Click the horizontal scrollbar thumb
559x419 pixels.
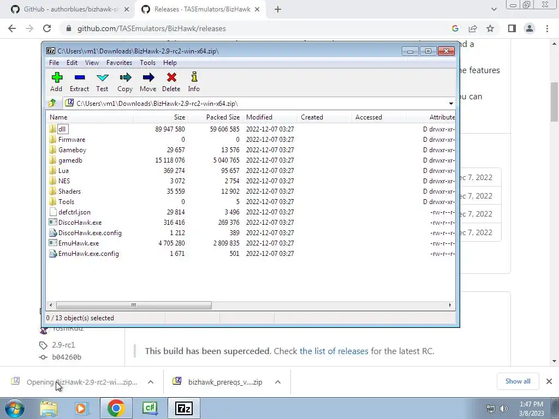[134, 305]
